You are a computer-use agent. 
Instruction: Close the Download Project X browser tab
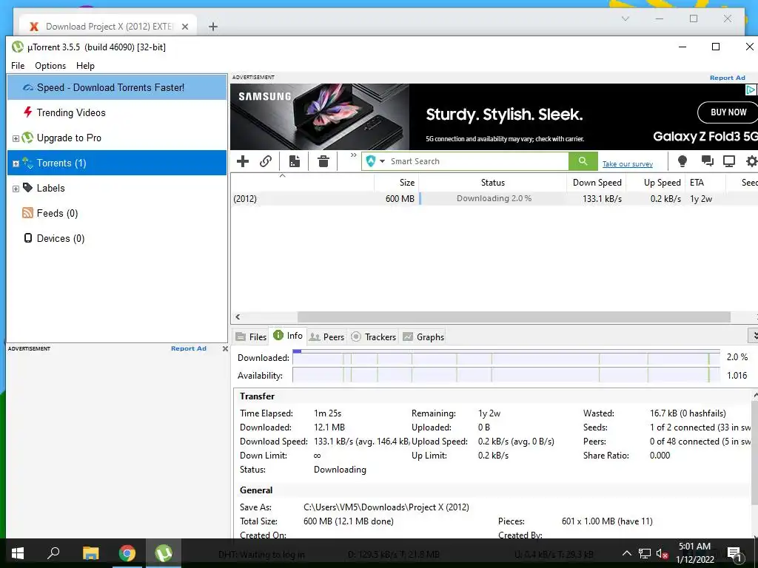(x=184, y=27)
